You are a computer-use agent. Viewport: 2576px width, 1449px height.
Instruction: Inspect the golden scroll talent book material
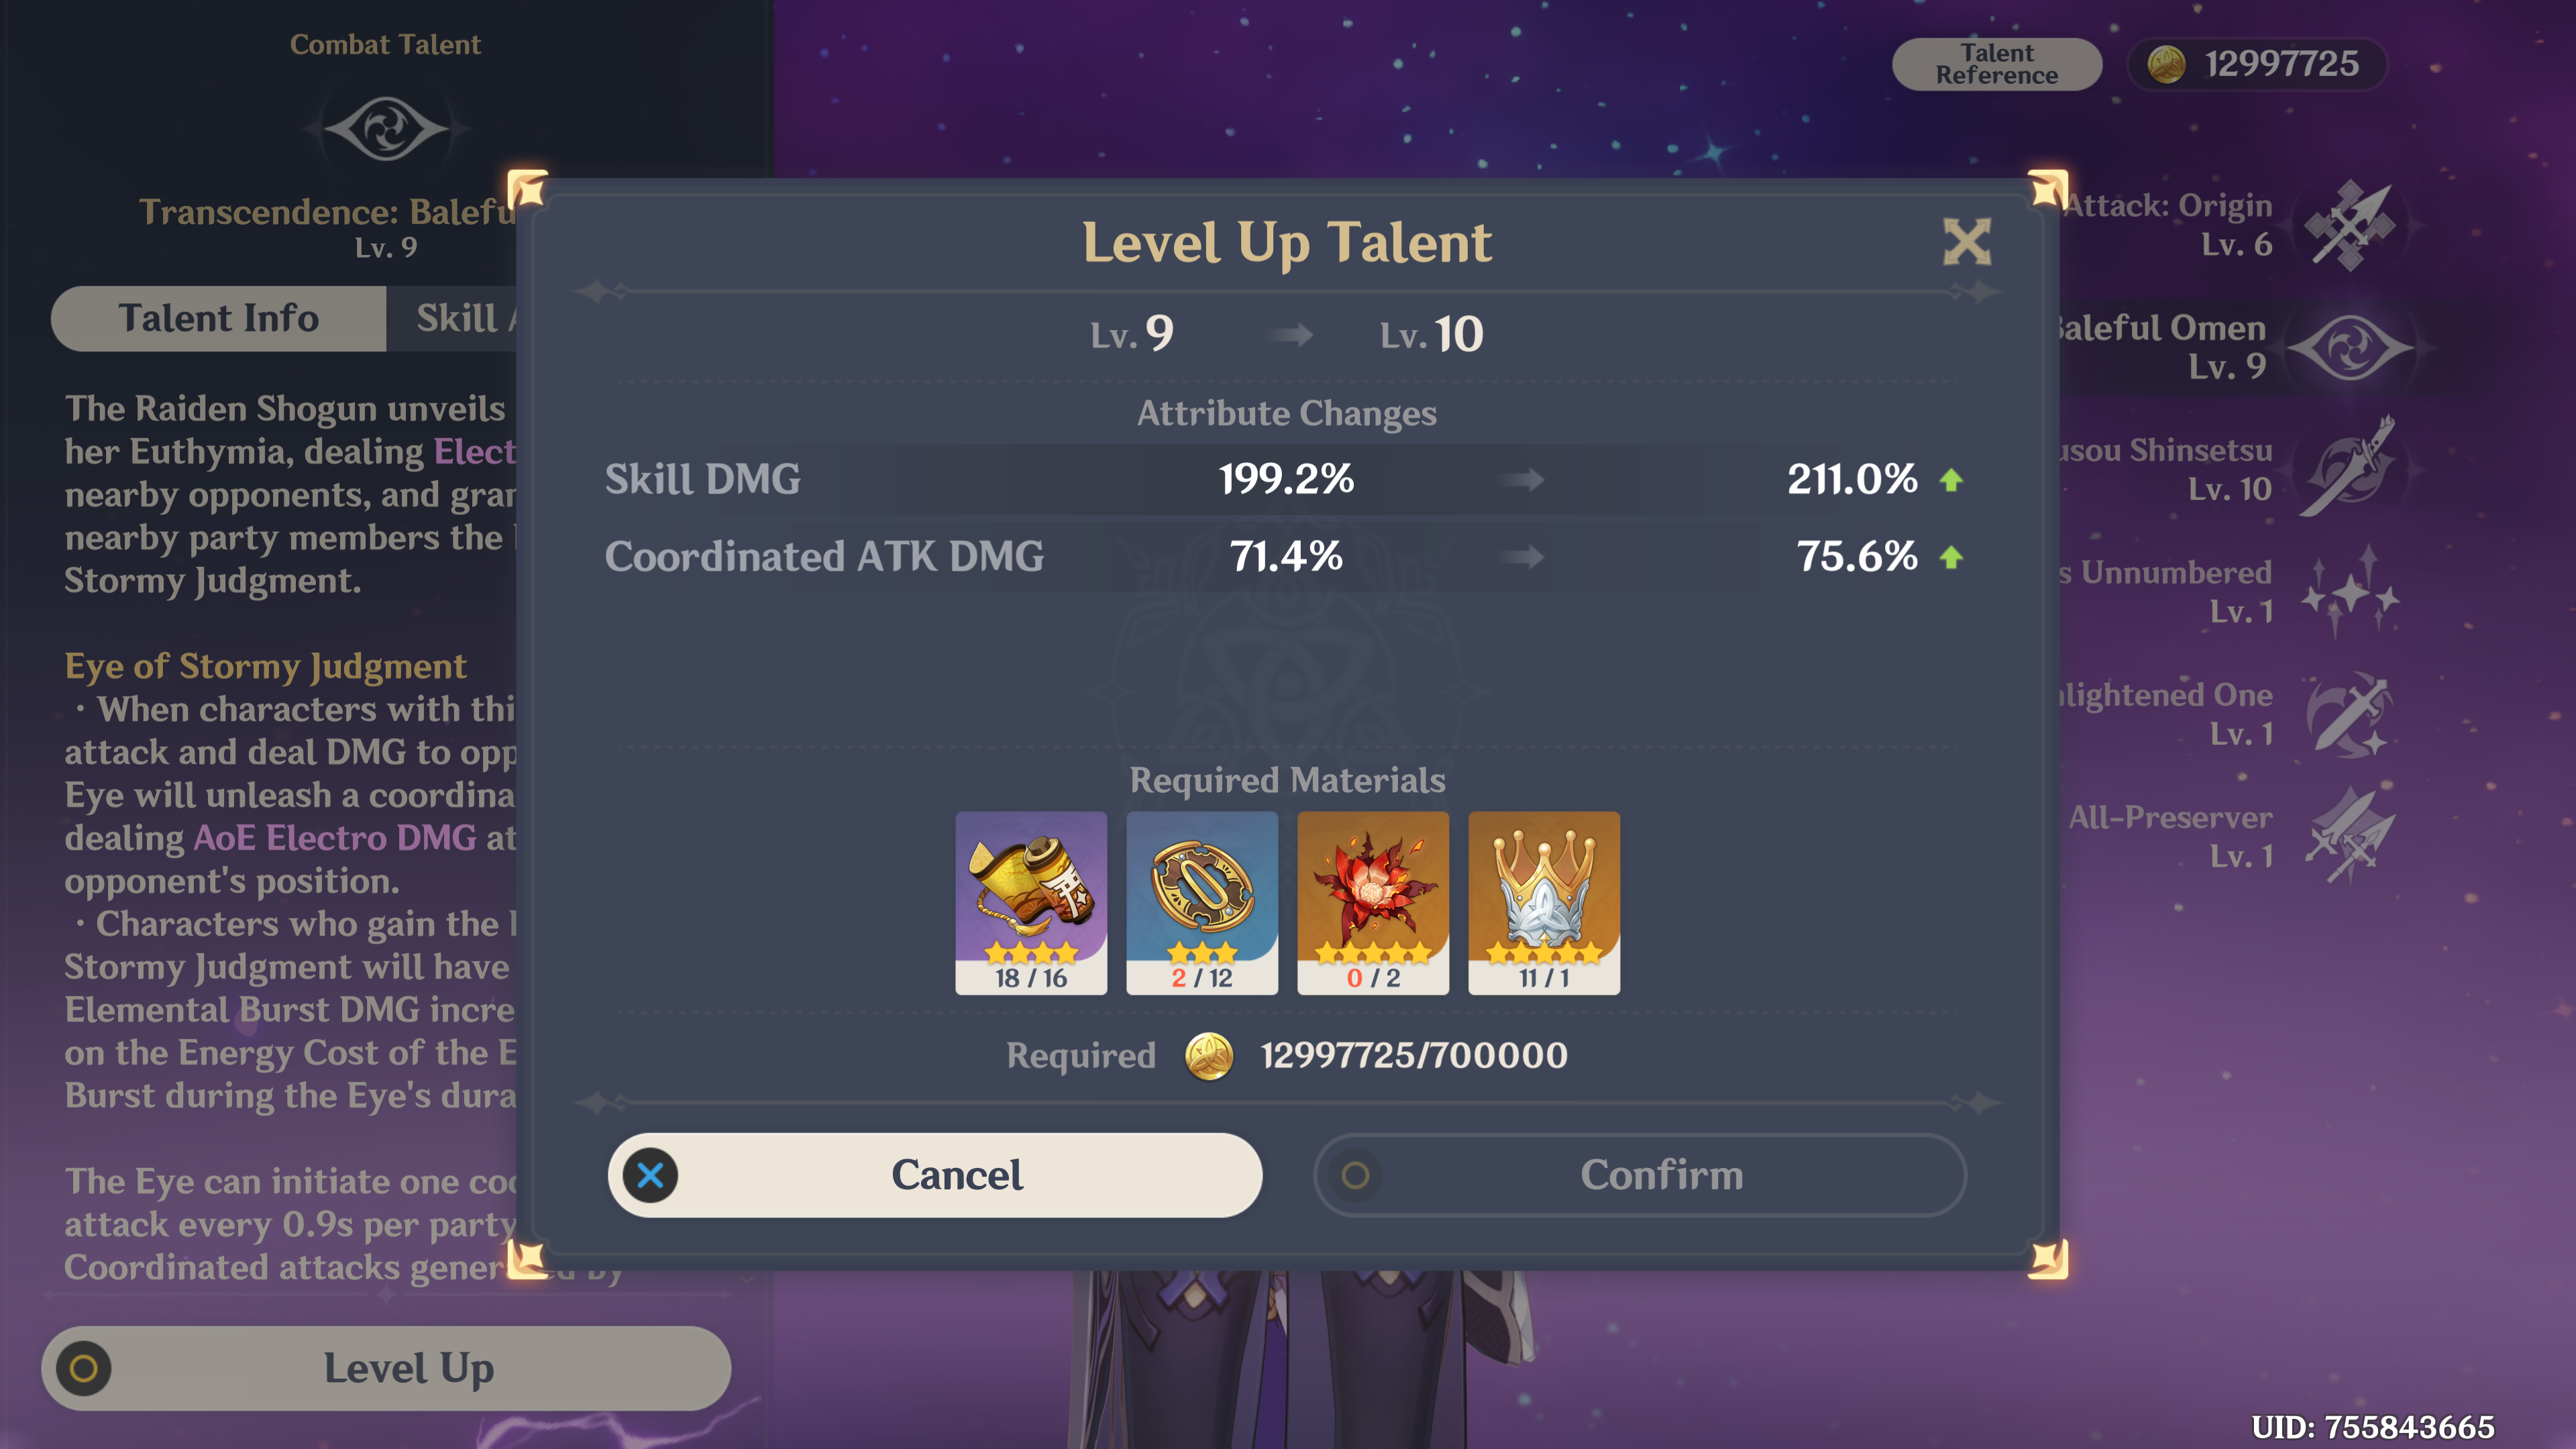coord(1031,902)
